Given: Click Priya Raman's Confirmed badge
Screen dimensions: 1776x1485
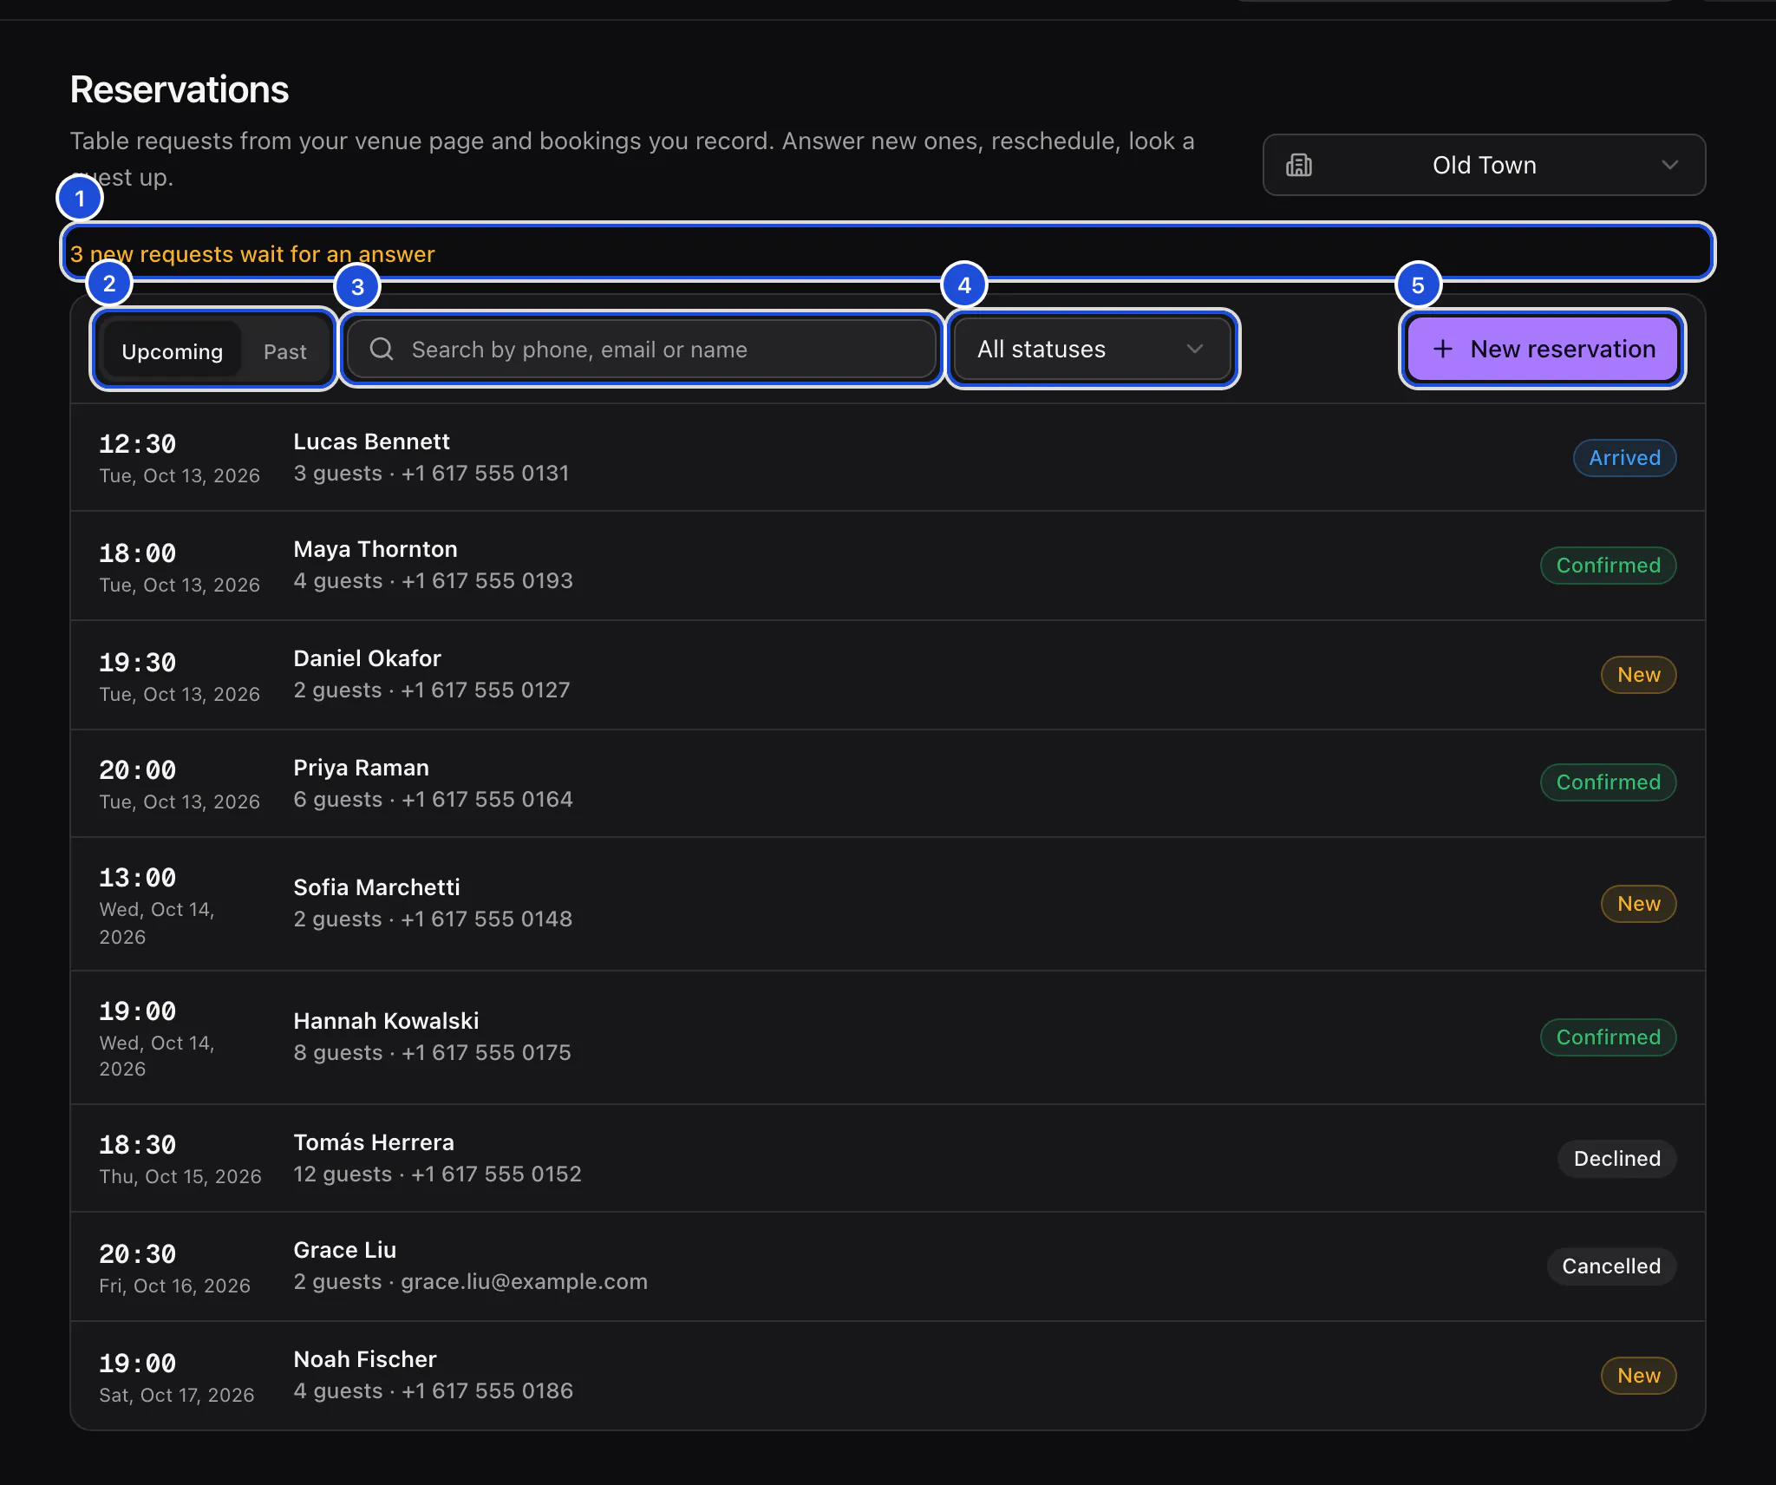Looking at the screenshot, I should pyautogui.click(x=1608, y=782).
